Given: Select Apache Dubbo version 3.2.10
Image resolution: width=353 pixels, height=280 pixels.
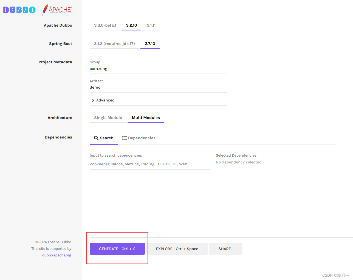Looking at the screenshot, I should pyautogui.click(x=131, y=25).
